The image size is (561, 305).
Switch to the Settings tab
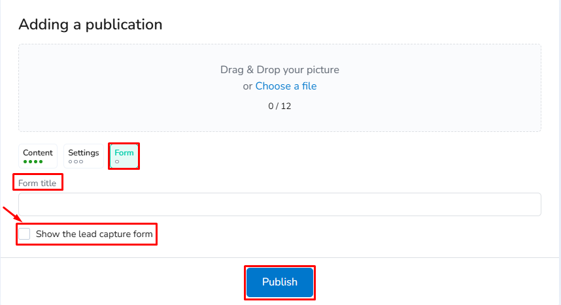(x=84, y=153)
